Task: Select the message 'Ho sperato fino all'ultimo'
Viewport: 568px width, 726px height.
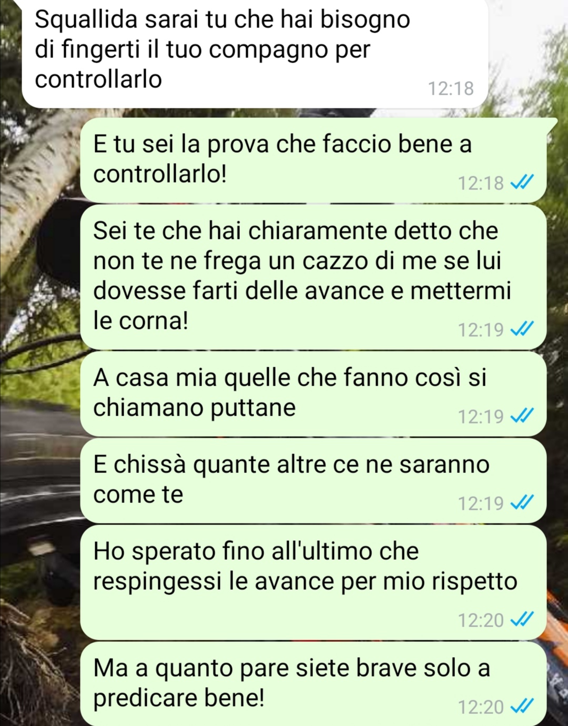Action: click(x=313, y=582)
